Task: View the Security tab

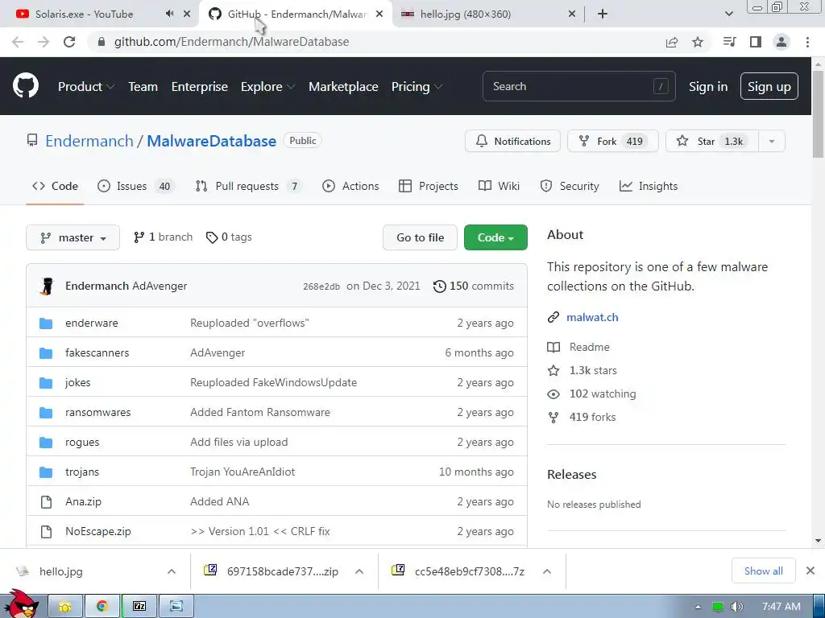Action: coord(570,186)
